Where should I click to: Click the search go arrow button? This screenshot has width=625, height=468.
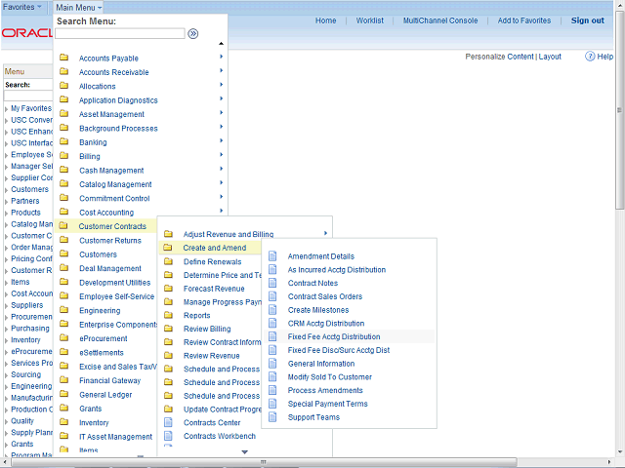tap(193, 33)
